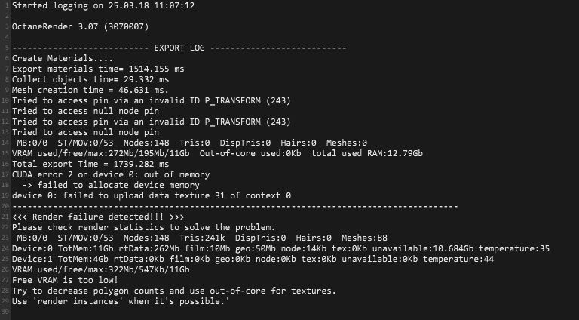This screenshot has width=579, height=320.
Task: Click the 'Device:0 TotMem:11Gb' statistics line
Action: [280, 248]
